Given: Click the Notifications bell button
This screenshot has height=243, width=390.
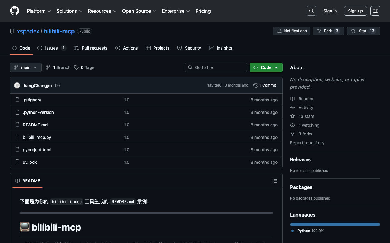Looking at the screenshot, I should click(292, 31).
